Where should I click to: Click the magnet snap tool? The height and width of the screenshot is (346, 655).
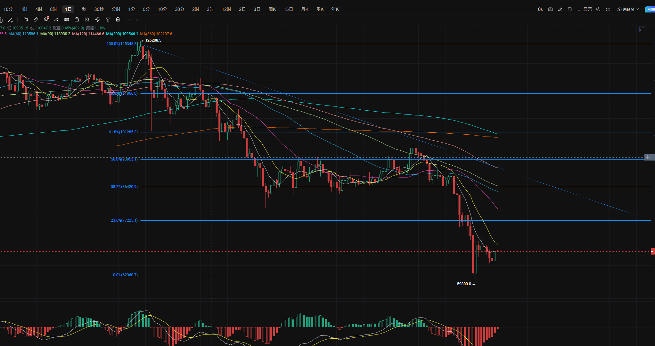point(97,20)
